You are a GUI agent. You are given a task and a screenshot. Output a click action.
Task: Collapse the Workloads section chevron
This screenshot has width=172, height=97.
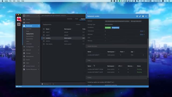(x=38, y=26)
